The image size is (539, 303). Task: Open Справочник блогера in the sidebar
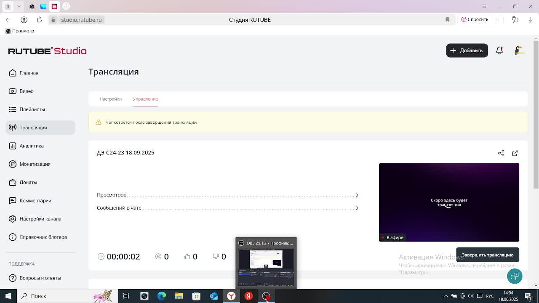(40, 237)
